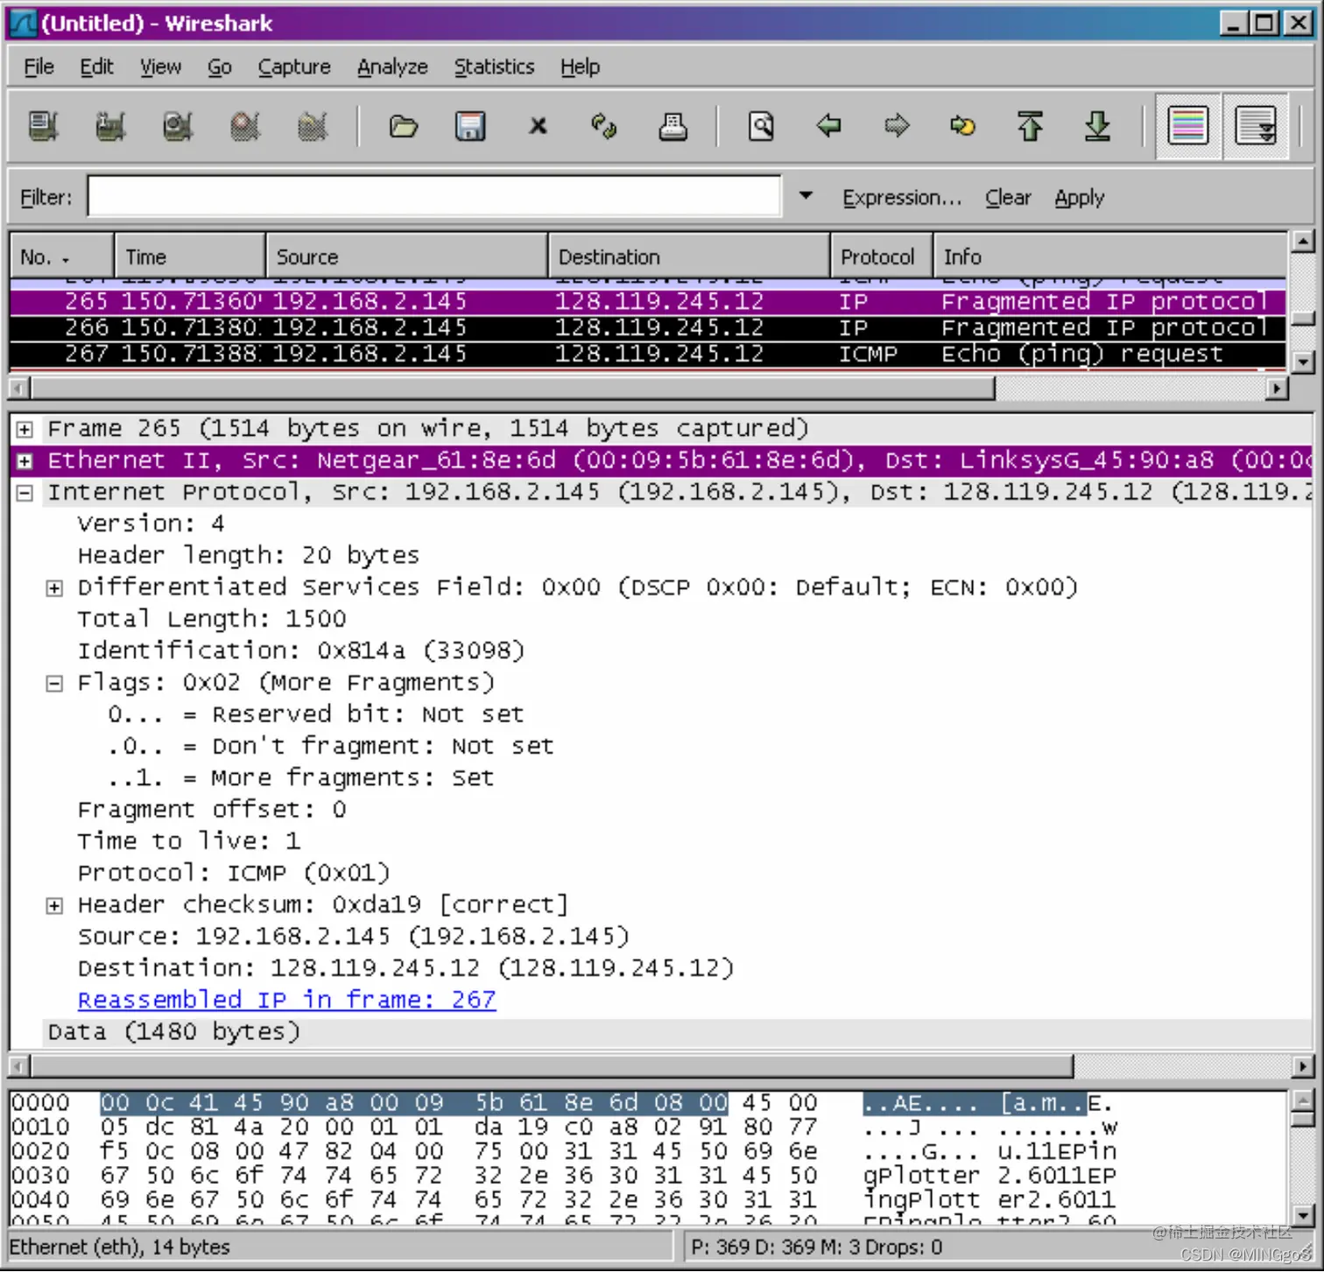Print packets printer icon
Image resolution: width=1324 pixels, height=1272 pixels.
[x=673, y=127]
